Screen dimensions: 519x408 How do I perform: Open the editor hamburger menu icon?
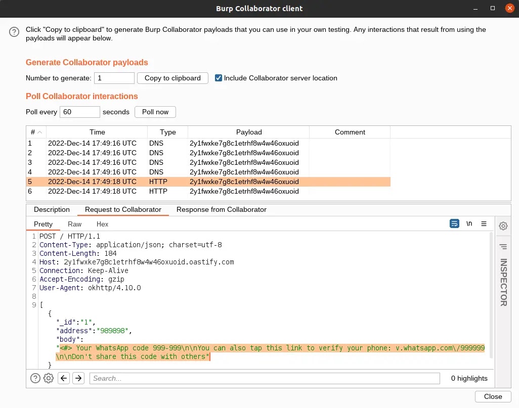pos(484,223)
